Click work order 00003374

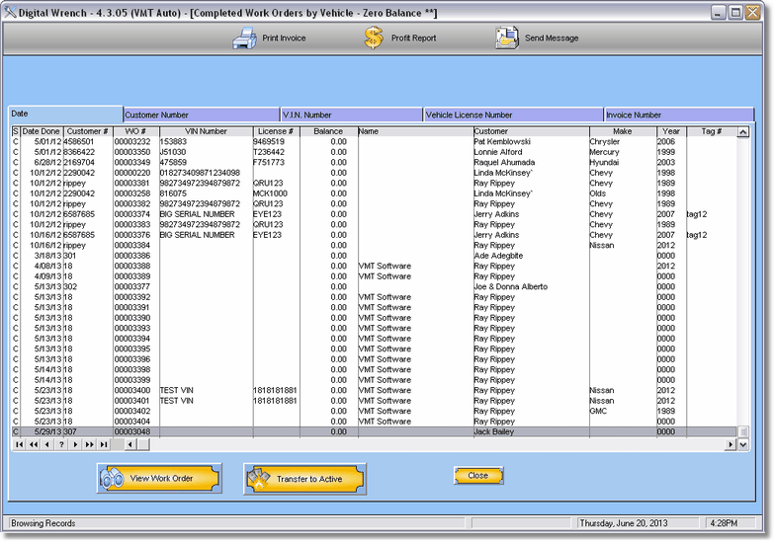pos(132,214)
